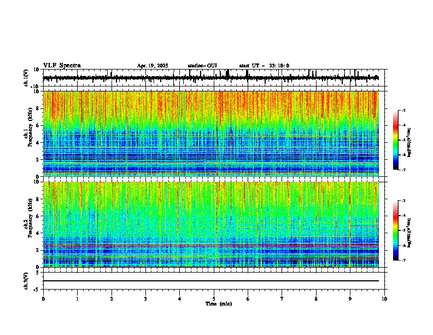433x335 pixels.
Task: Click the time axis tick label "3"
Action: [x=145, y=299]
